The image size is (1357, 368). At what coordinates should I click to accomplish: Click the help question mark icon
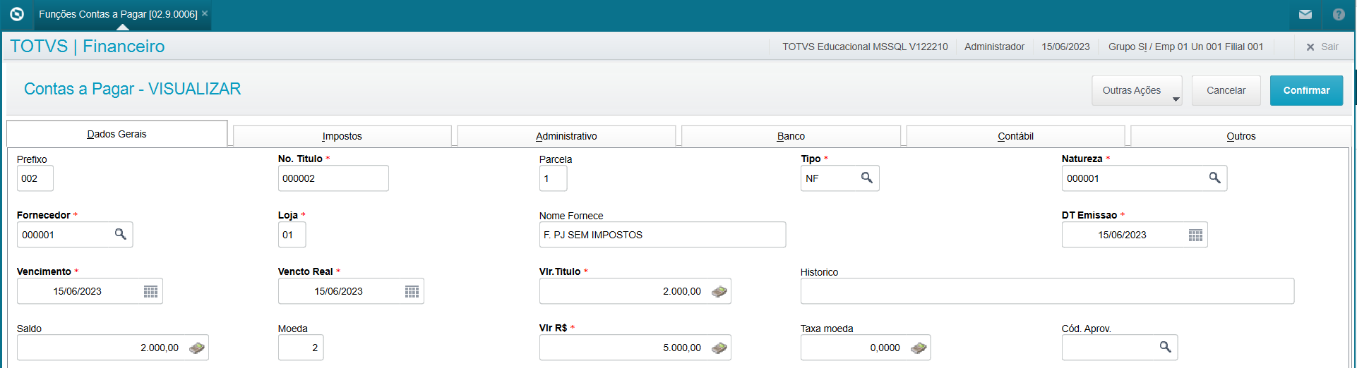click(1339, 14)
